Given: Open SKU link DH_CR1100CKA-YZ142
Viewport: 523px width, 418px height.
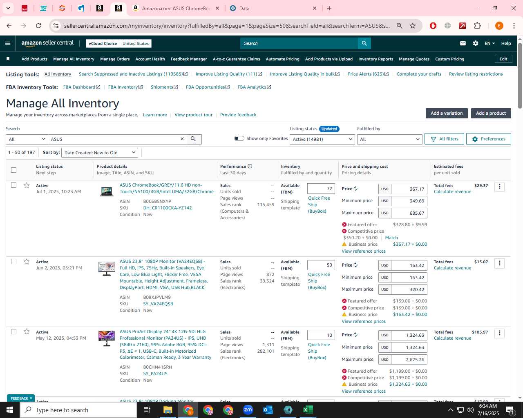Looking at the screenshot, I should (168, 208).
